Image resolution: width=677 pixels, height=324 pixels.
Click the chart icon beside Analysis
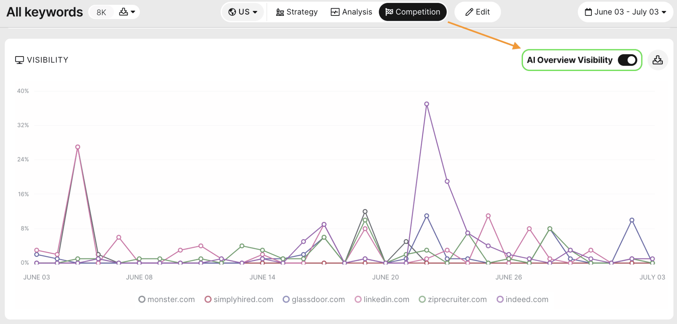335,12
